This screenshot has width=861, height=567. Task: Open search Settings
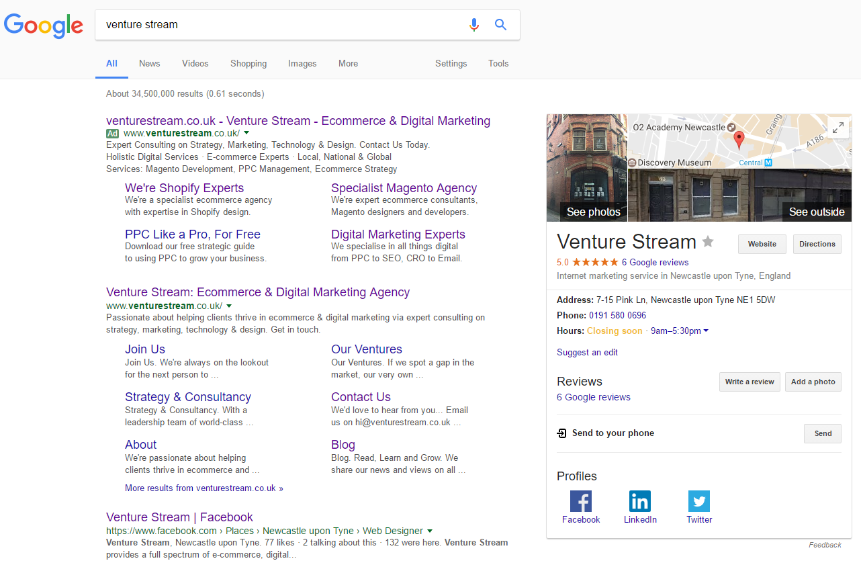451,63
